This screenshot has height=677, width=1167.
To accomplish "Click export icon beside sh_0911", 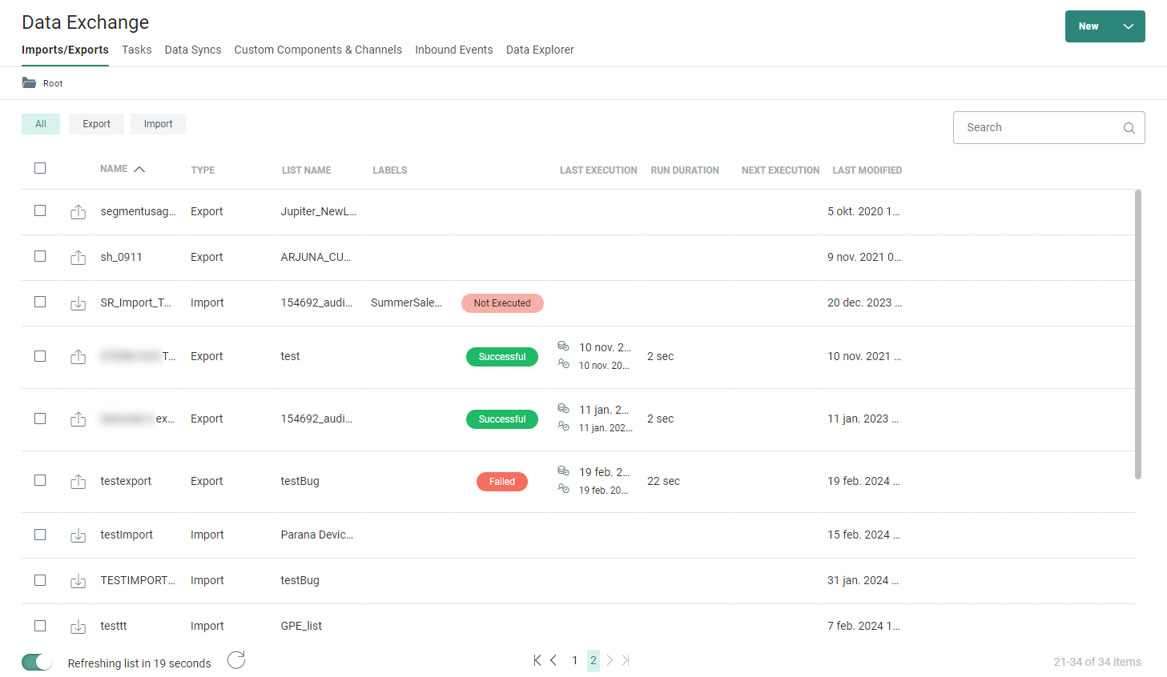I will [78, 258].
